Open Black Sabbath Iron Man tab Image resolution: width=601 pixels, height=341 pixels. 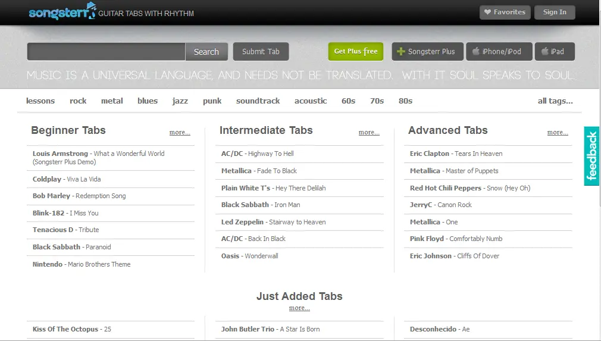[261, 205]
